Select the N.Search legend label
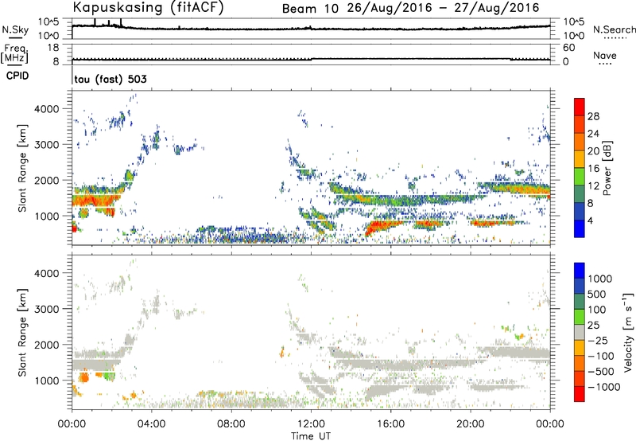The image size is (636, 441). [614, 29]
